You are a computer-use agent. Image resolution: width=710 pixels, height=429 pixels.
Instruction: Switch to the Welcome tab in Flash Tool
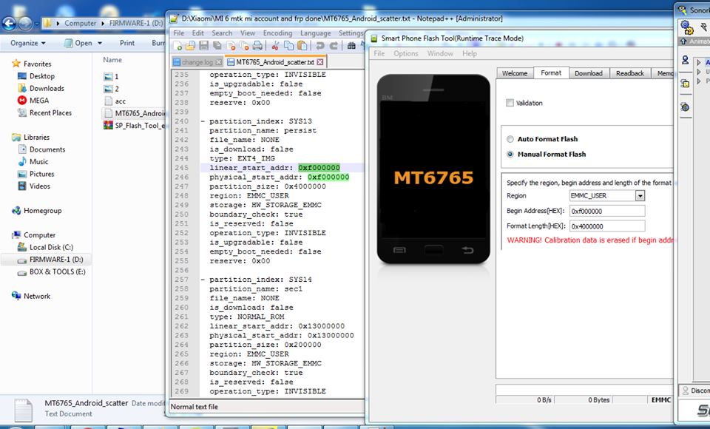[x=515, y=73]
